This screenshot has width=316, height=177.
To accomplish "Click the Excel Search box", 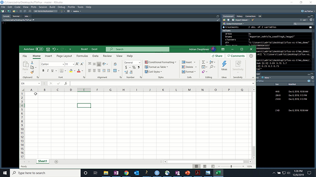I will (137, 49).
